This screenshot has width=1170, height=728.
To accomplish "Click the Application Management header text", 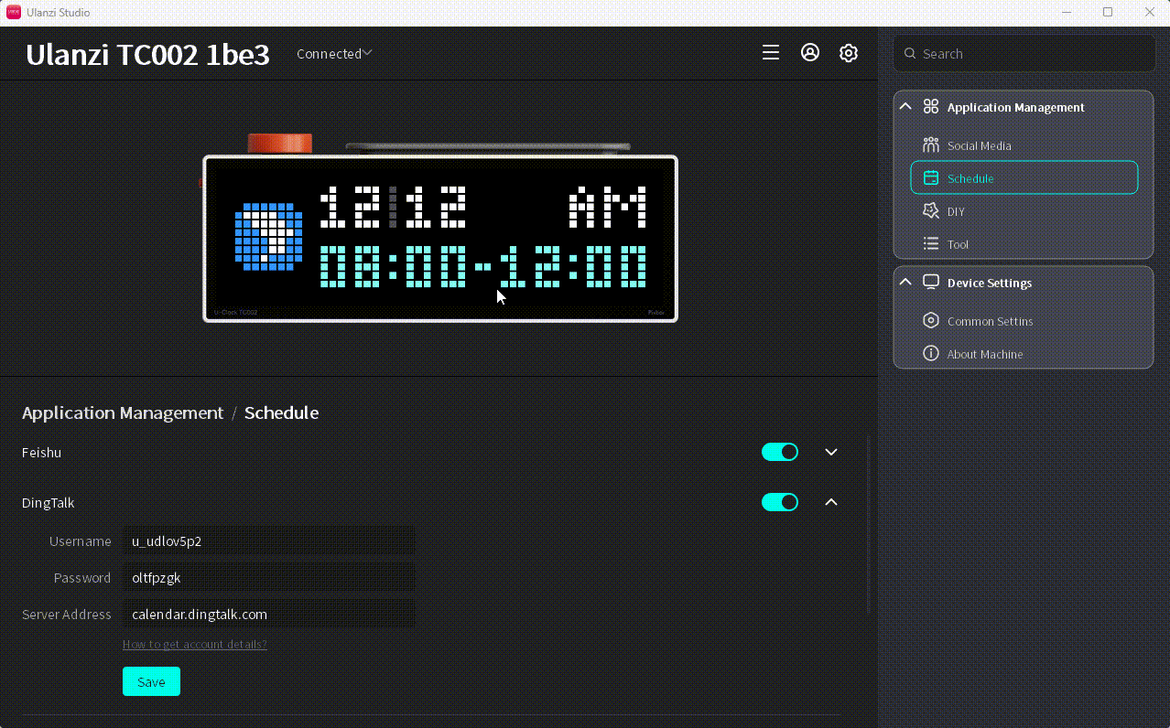I will [1016, 107].
